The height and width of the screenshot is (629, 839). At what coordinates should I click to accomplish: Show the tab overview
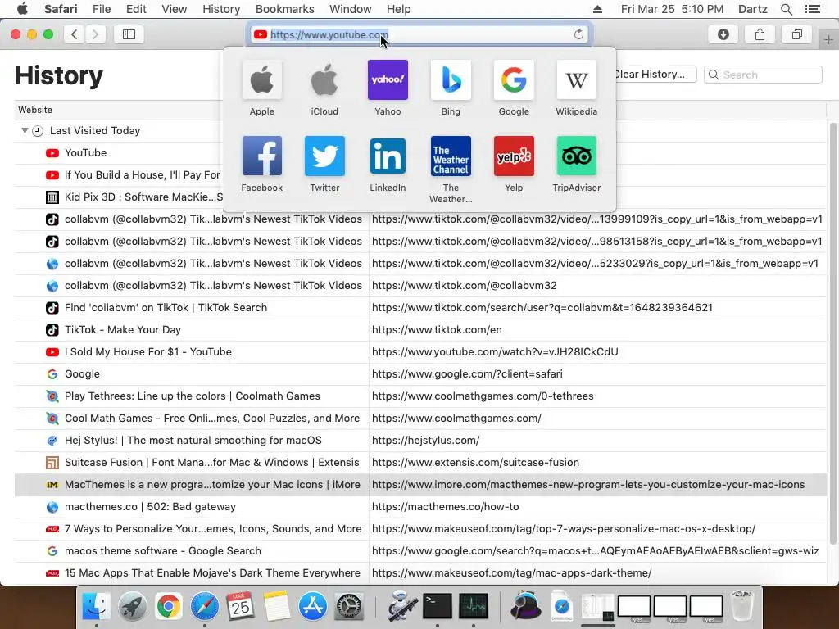tap(796, 34)
